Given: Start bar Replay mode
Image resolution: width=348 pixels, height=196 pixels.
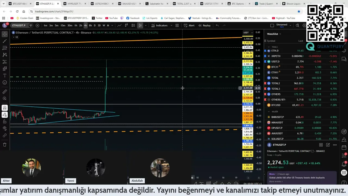Looking at the screenshot, I should [x=204, y=25].
